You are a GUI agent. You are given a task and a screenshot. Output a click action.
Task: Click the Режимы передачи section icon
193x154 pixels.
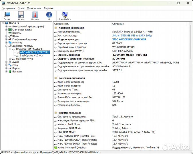point(56,113)
